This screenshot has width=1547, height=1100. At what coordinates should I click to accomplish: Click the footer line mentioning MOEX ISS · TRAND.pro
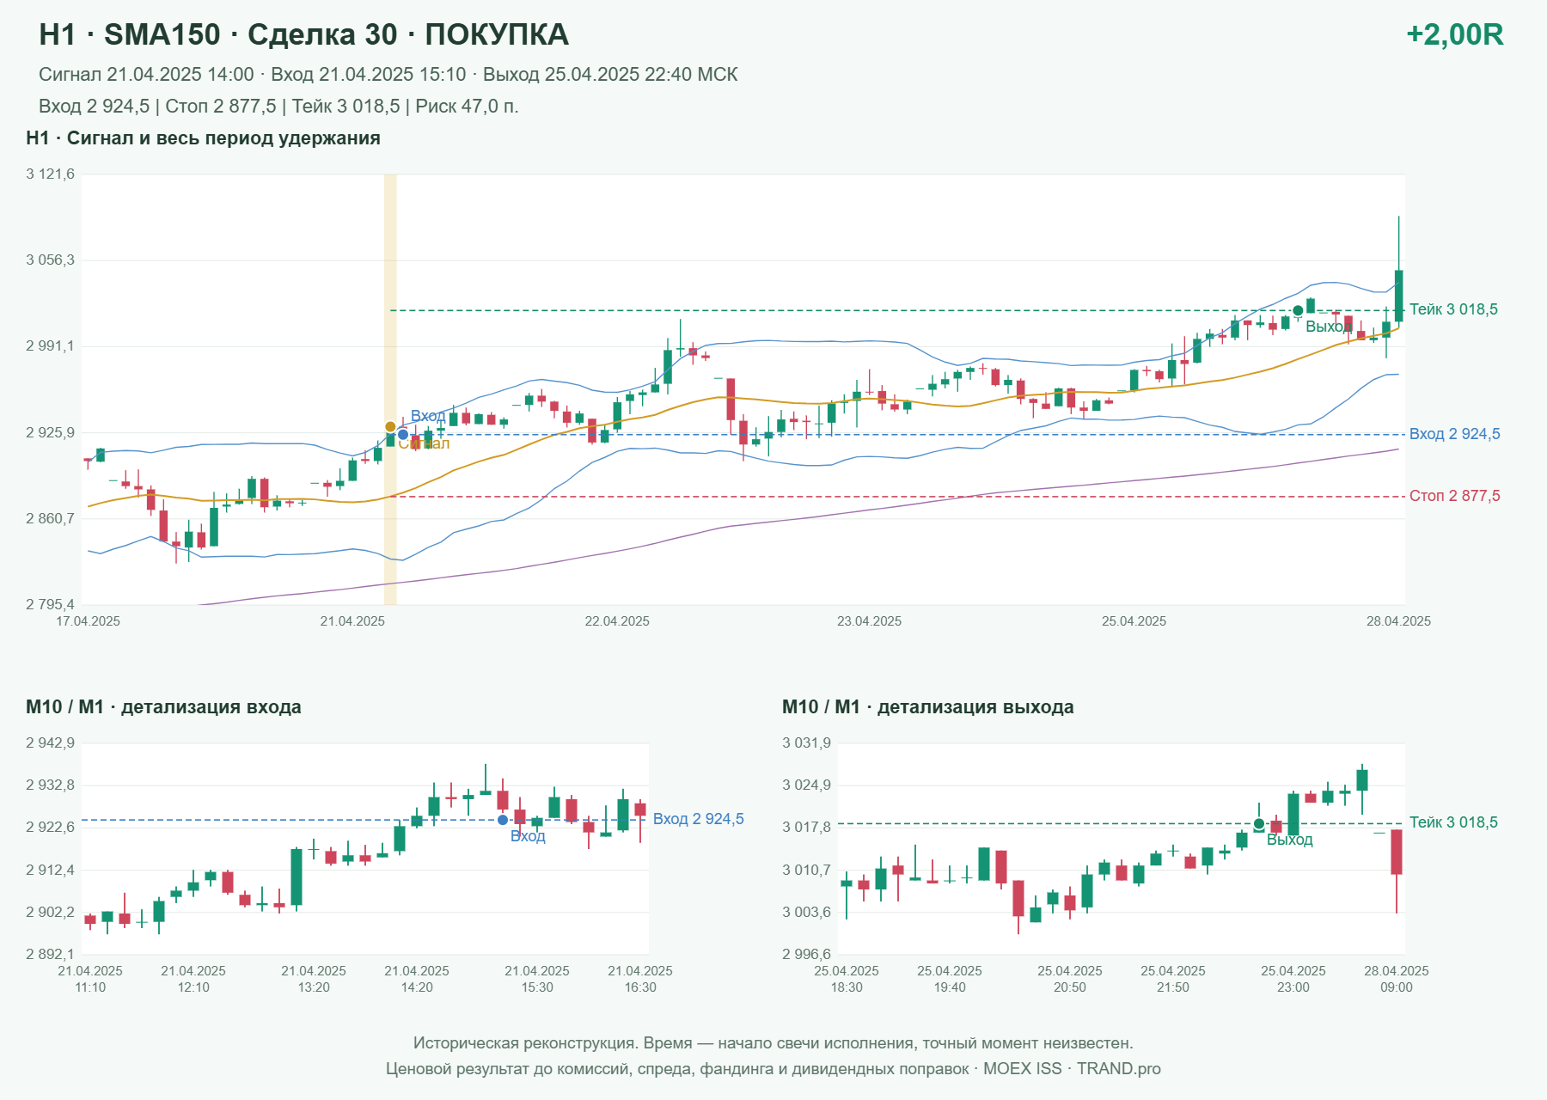[x=773, y=1069]
